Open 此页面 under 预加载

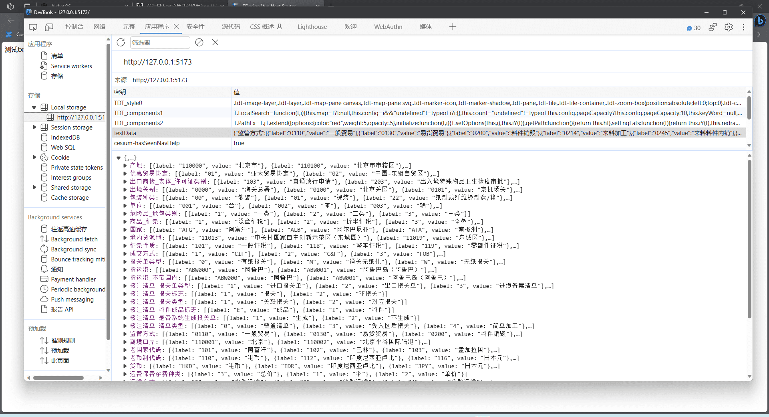tap(60, 360)
